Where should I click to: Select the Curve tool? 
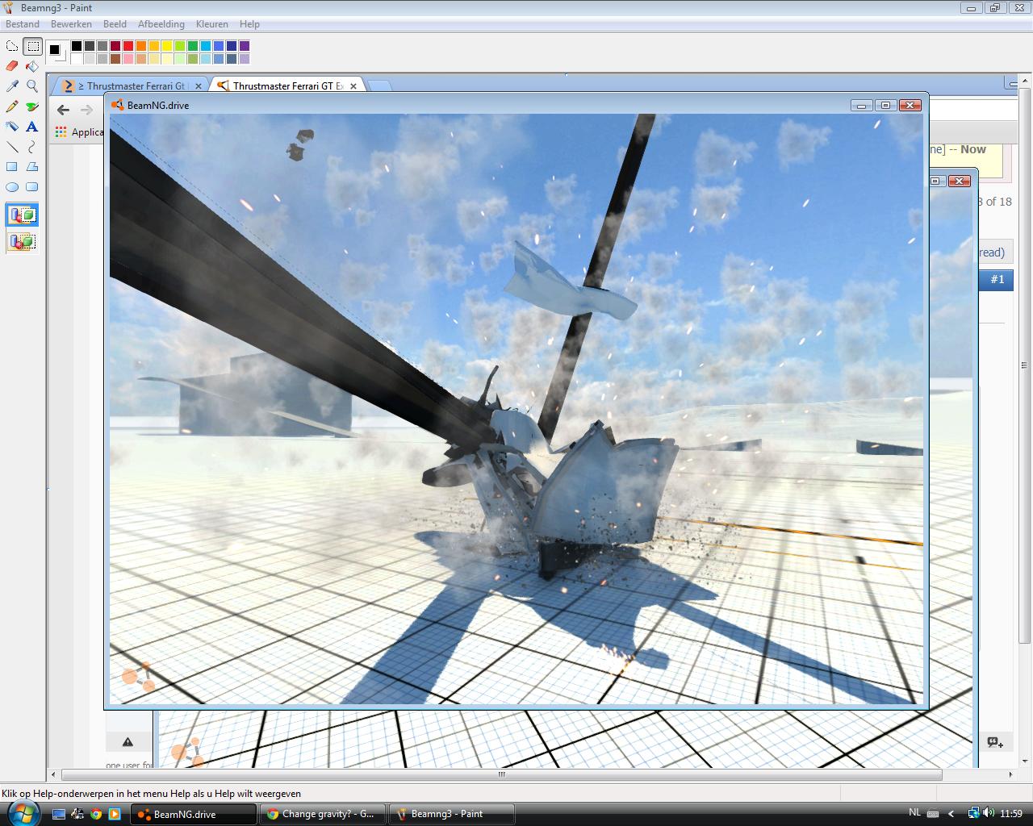32,147
